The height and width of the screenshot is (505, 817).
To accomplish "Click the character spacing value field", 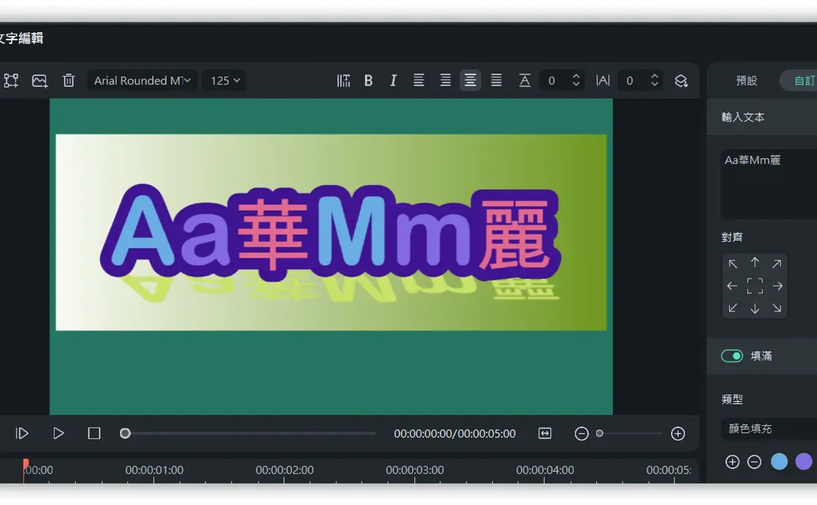I will pyautogui.click(x=630, y=81).
